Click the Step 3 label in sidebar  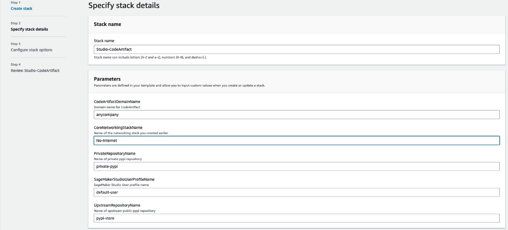click(15, 44)
